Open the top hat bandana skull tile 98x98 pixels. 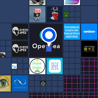[x=55, y=14]
